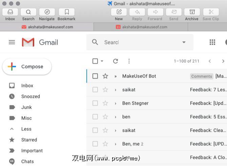Image resolution: width=227 pixels, height=166 pixels.
Task: Star the Ben Stegner email
Action: [x=105, y=103]
